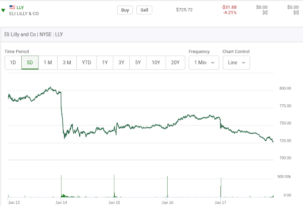Show the 1Y time period

tap(105, 63)
